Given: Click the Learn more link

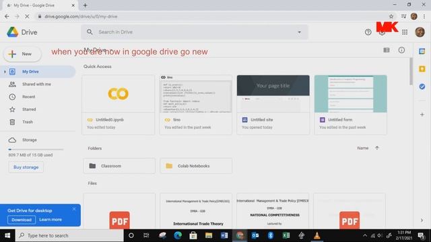Looking at the screenshot, I should click(x=51, y=220).
